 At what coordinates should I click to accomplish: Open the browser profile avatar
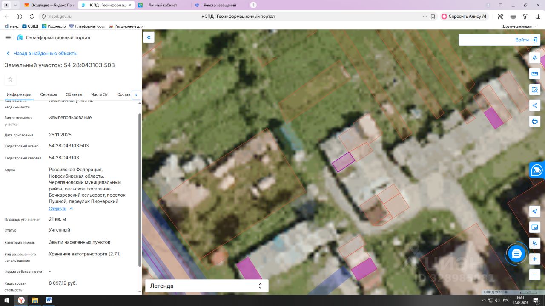pyautogui.click(x=488, y=5)
